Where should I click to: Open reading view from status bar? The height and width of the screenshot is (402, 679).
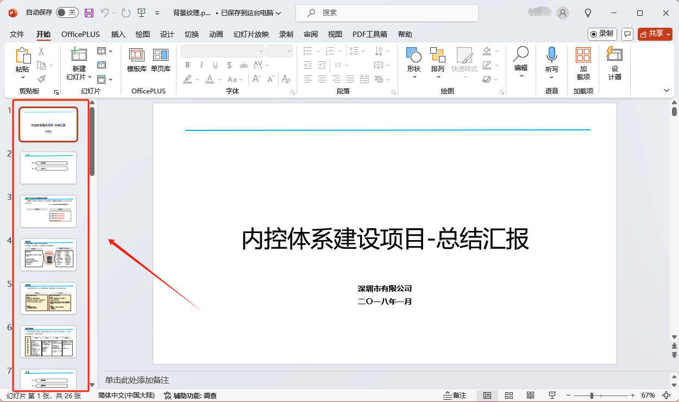[x=531, y=395]
